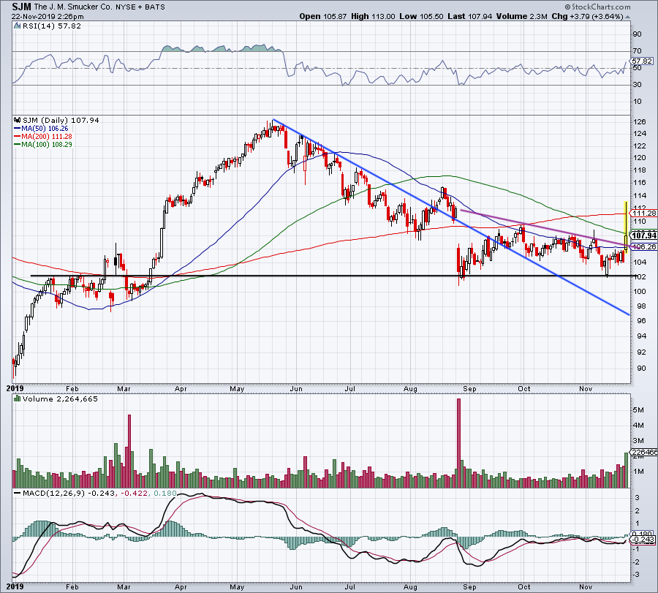This screenshot has width=658, height=593.
Task: Click the 107.94 last price tag on axis
Action: point(643,235)
